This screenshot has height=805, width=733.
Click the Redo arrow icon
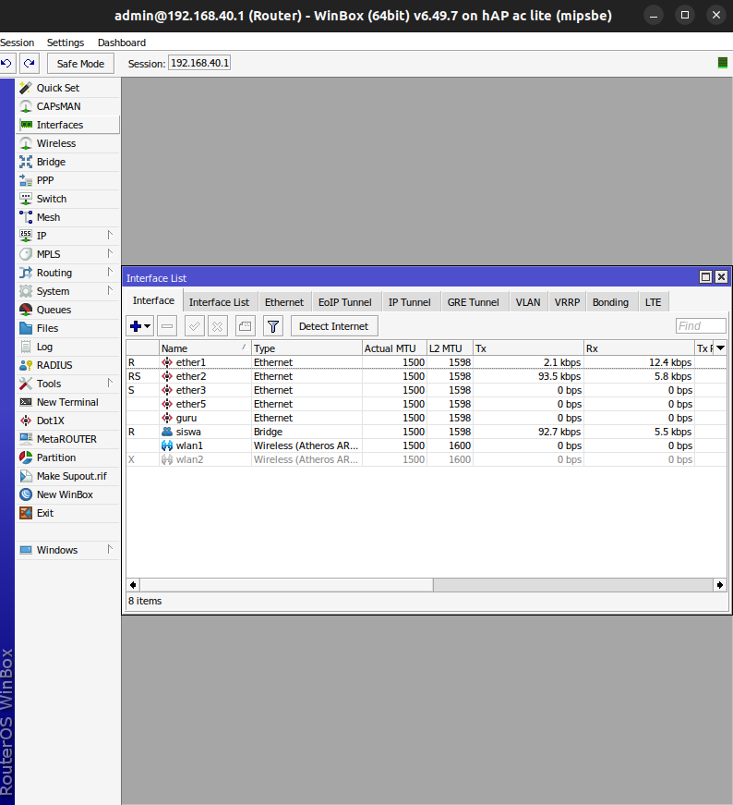30,63
